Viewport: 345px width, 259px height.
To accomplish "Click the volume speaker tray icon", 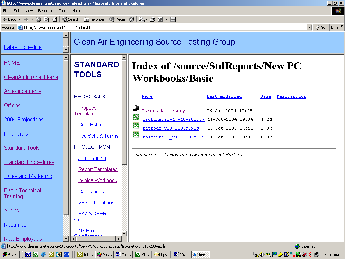I will pos(261,255).
